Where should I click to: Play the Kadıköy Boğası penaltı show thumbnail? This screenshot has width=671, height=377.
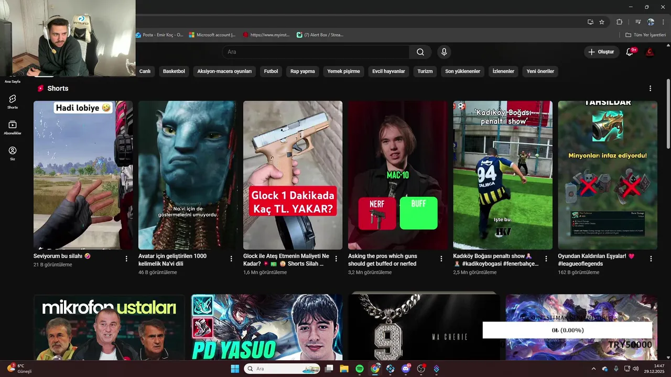[x=503, y=175]
